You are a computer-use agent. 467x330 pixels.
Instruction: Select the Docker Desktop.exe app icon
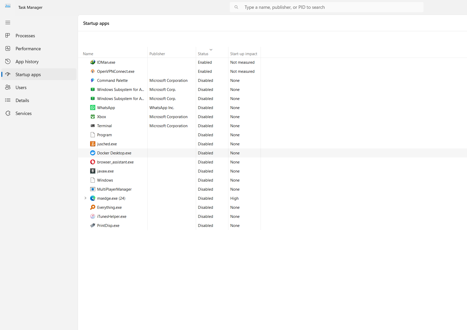click(x=93, y=153)
